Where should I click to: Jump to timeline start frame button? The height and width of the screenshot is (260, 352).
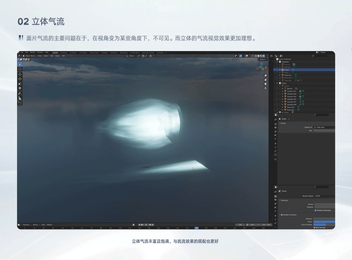click(139, 225)
